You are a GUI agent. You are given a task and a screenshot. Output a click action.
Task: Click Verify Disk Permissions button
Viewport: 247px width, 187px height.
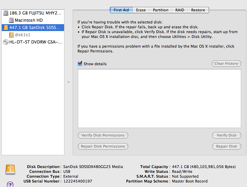(x=103, y=136)
